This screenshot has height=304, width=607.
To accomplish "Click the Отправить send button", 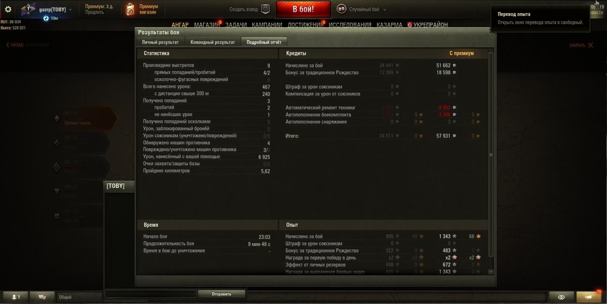I will [222, 294].
